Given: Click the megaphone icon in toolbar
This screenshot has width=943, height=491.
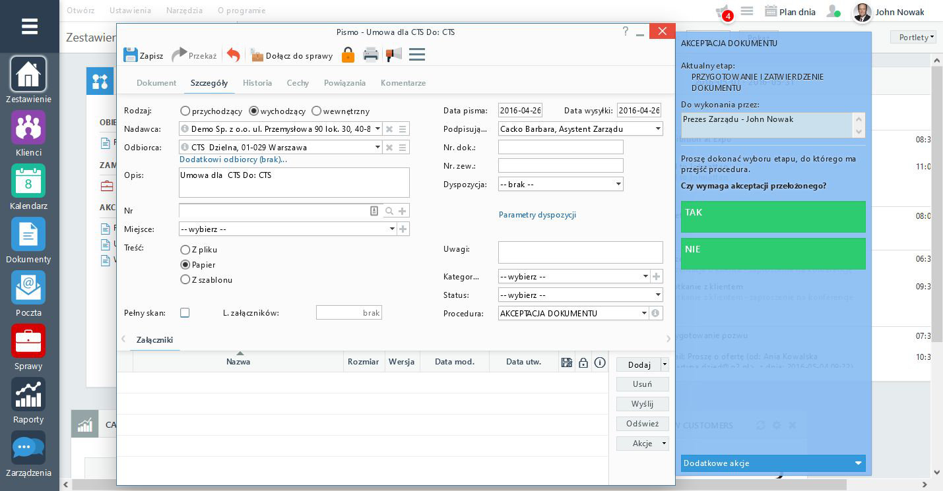Looking at the screenshot, I should pyautogui.click(x=394, y=55).
